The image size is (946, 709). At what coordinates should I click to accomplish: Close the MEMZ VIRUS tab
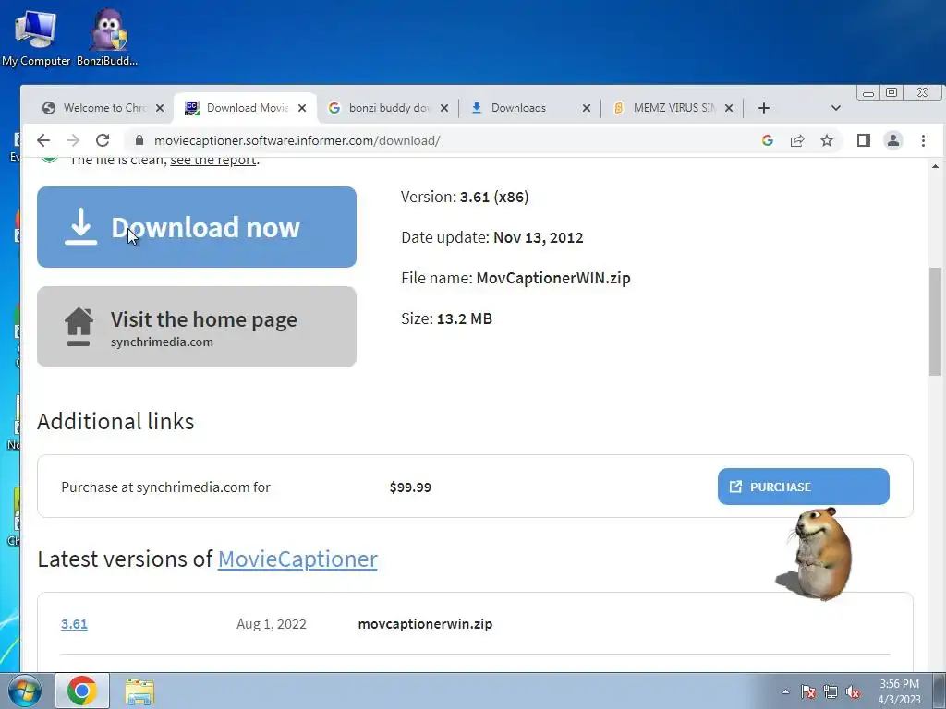click(x=729, y=108)
